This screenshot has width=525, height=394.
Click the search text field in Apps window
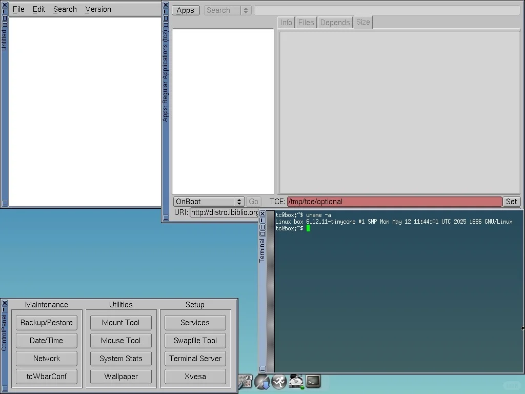pos(387,10)
